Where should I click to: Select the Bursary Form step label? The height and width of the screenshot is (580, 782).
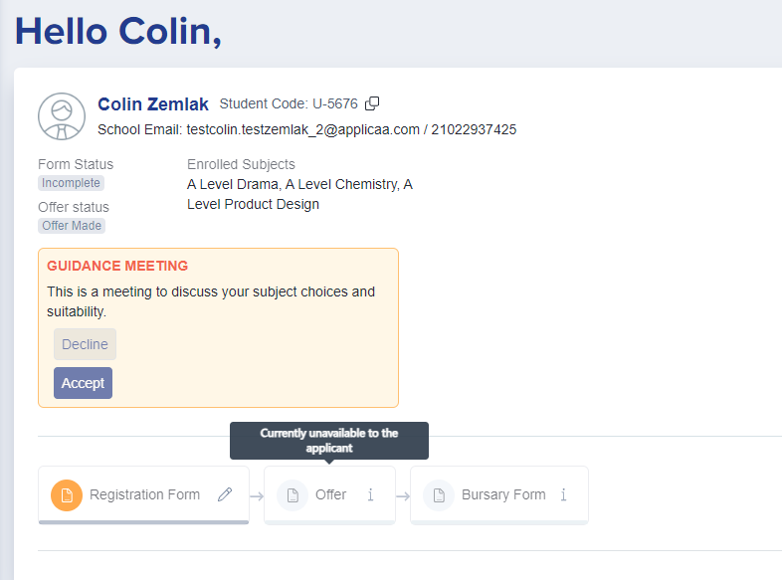click(x=503, y=494)
